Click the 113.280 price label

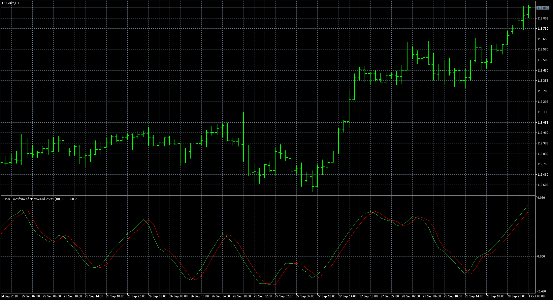point(543,91)
